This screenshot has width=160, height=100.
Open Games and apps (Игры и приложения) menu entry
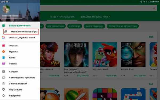20,26
